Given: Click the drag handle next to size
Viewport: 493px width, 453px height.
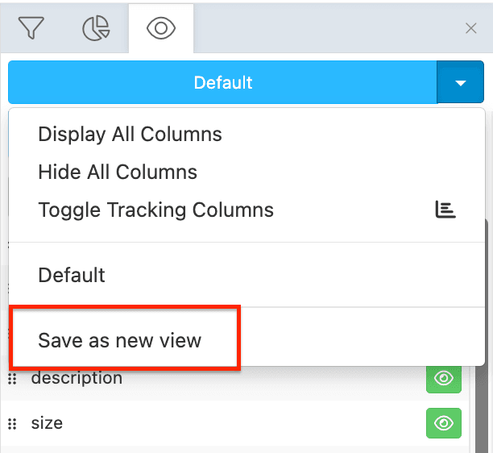Looking at the screenshot, I should coord(12,424).
